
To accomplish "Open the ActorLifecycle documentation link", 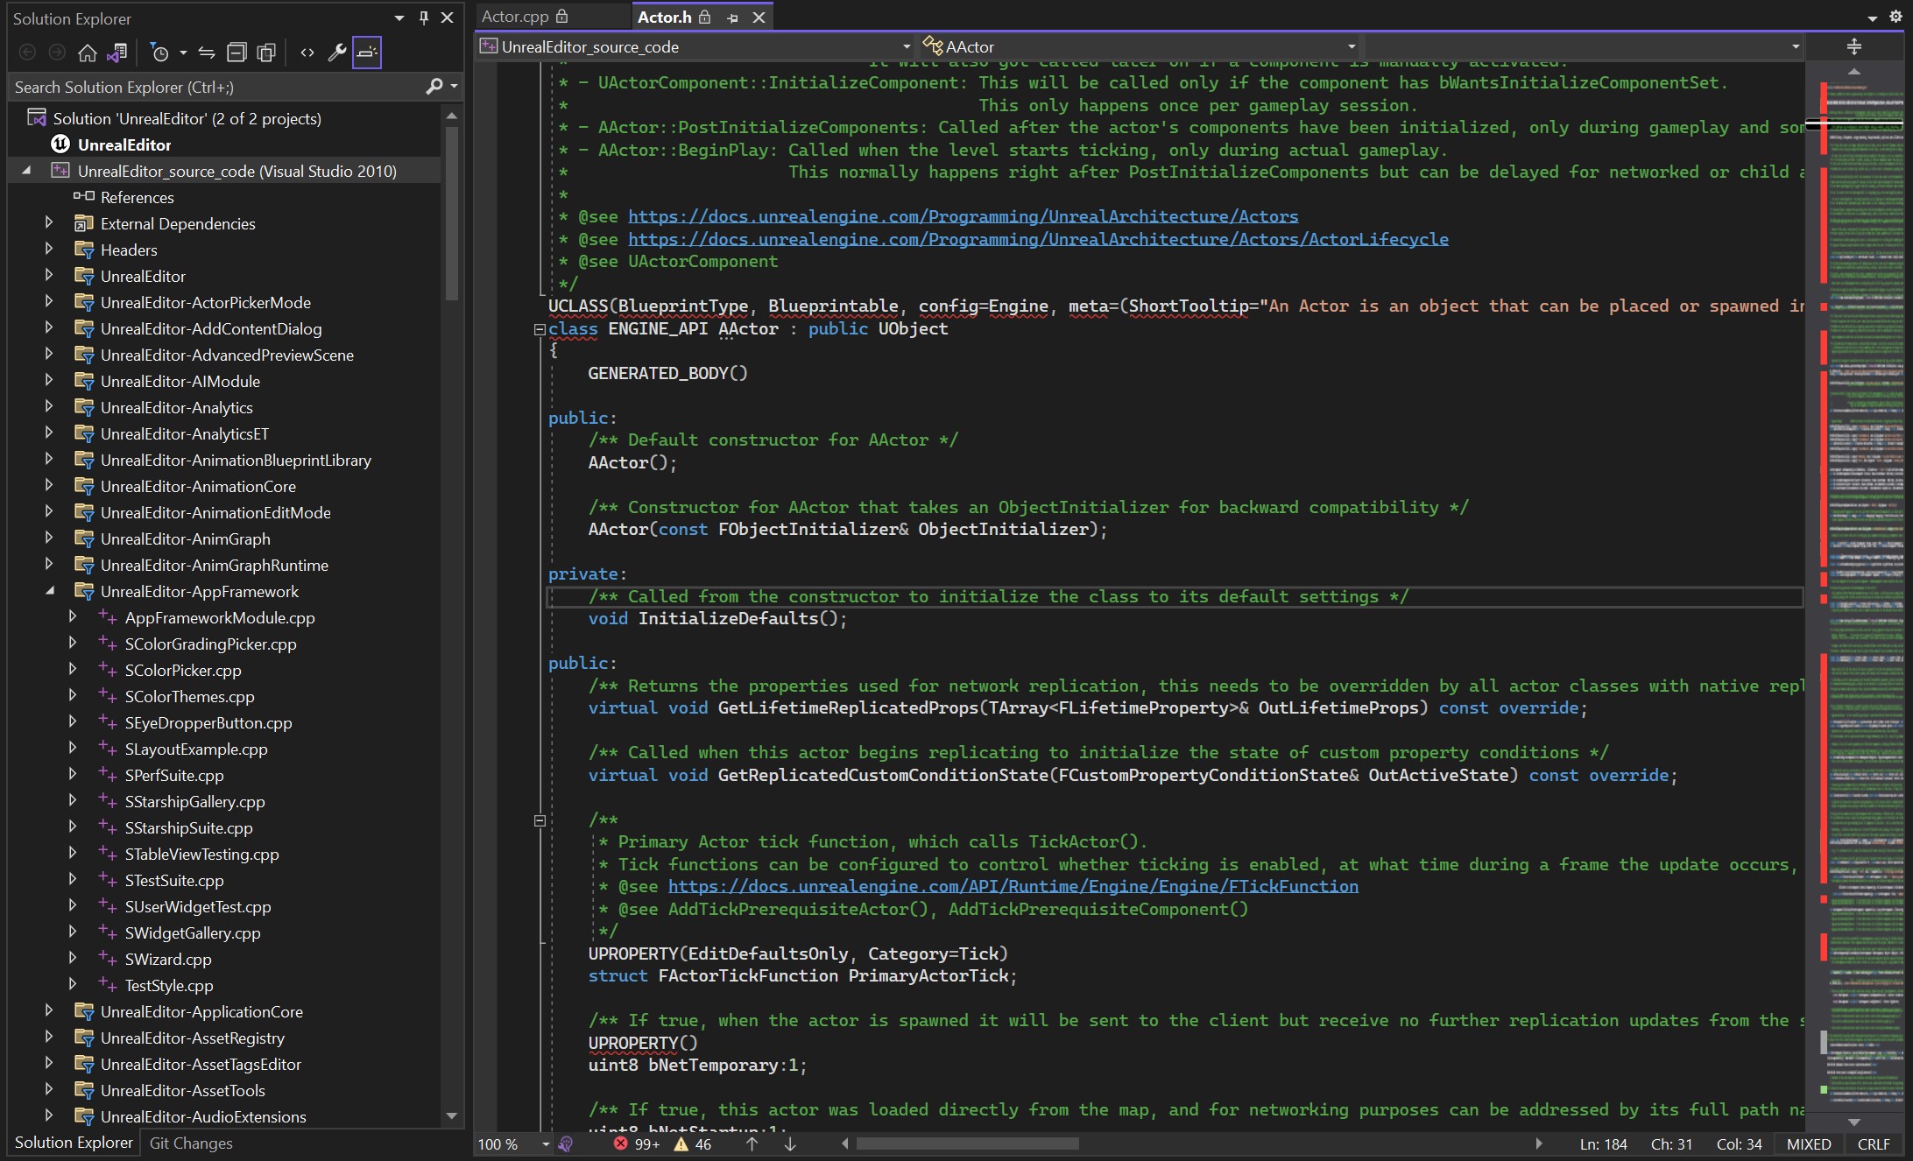I will 1038,238.
